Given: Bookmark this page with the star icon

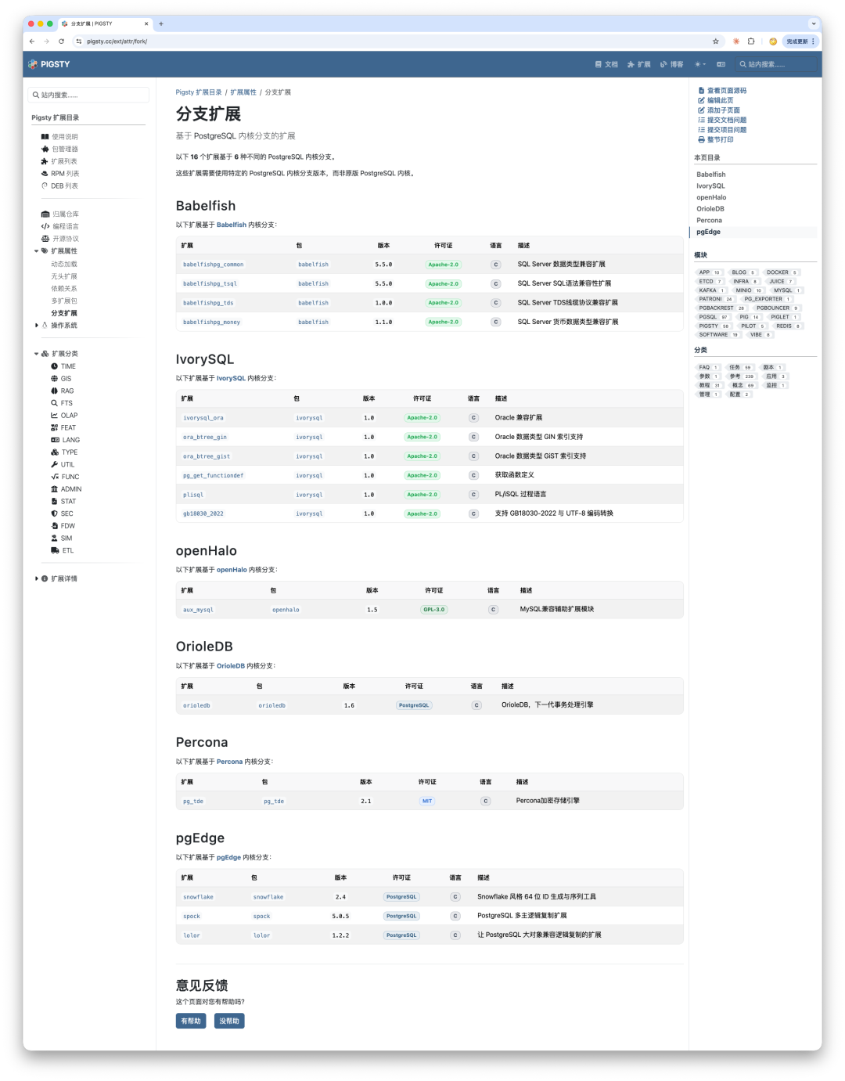Looking at the screenshot, I should coord(715,41).
